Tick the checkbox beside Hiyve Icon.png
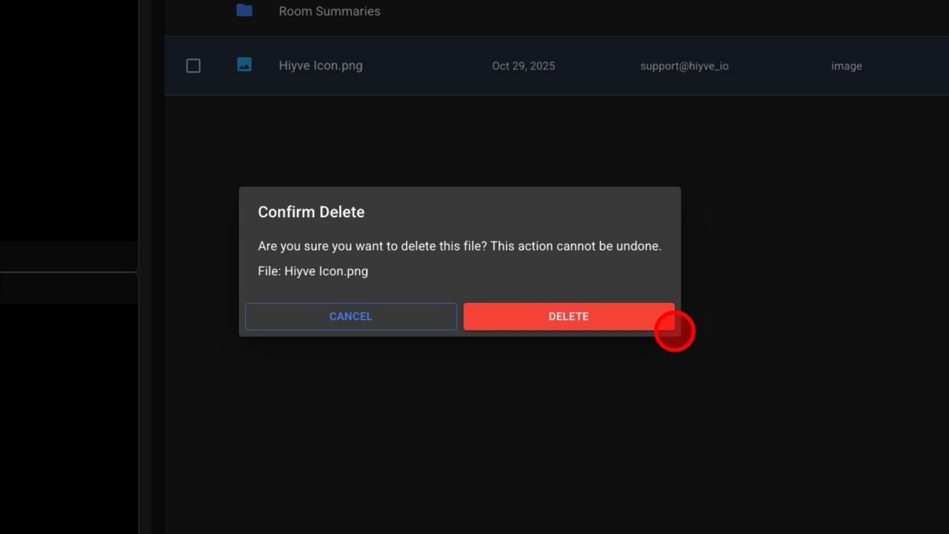 click(193, 65)
